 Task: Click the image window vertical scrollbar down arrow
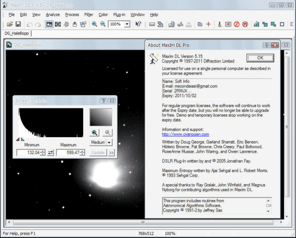pos(287,216)
